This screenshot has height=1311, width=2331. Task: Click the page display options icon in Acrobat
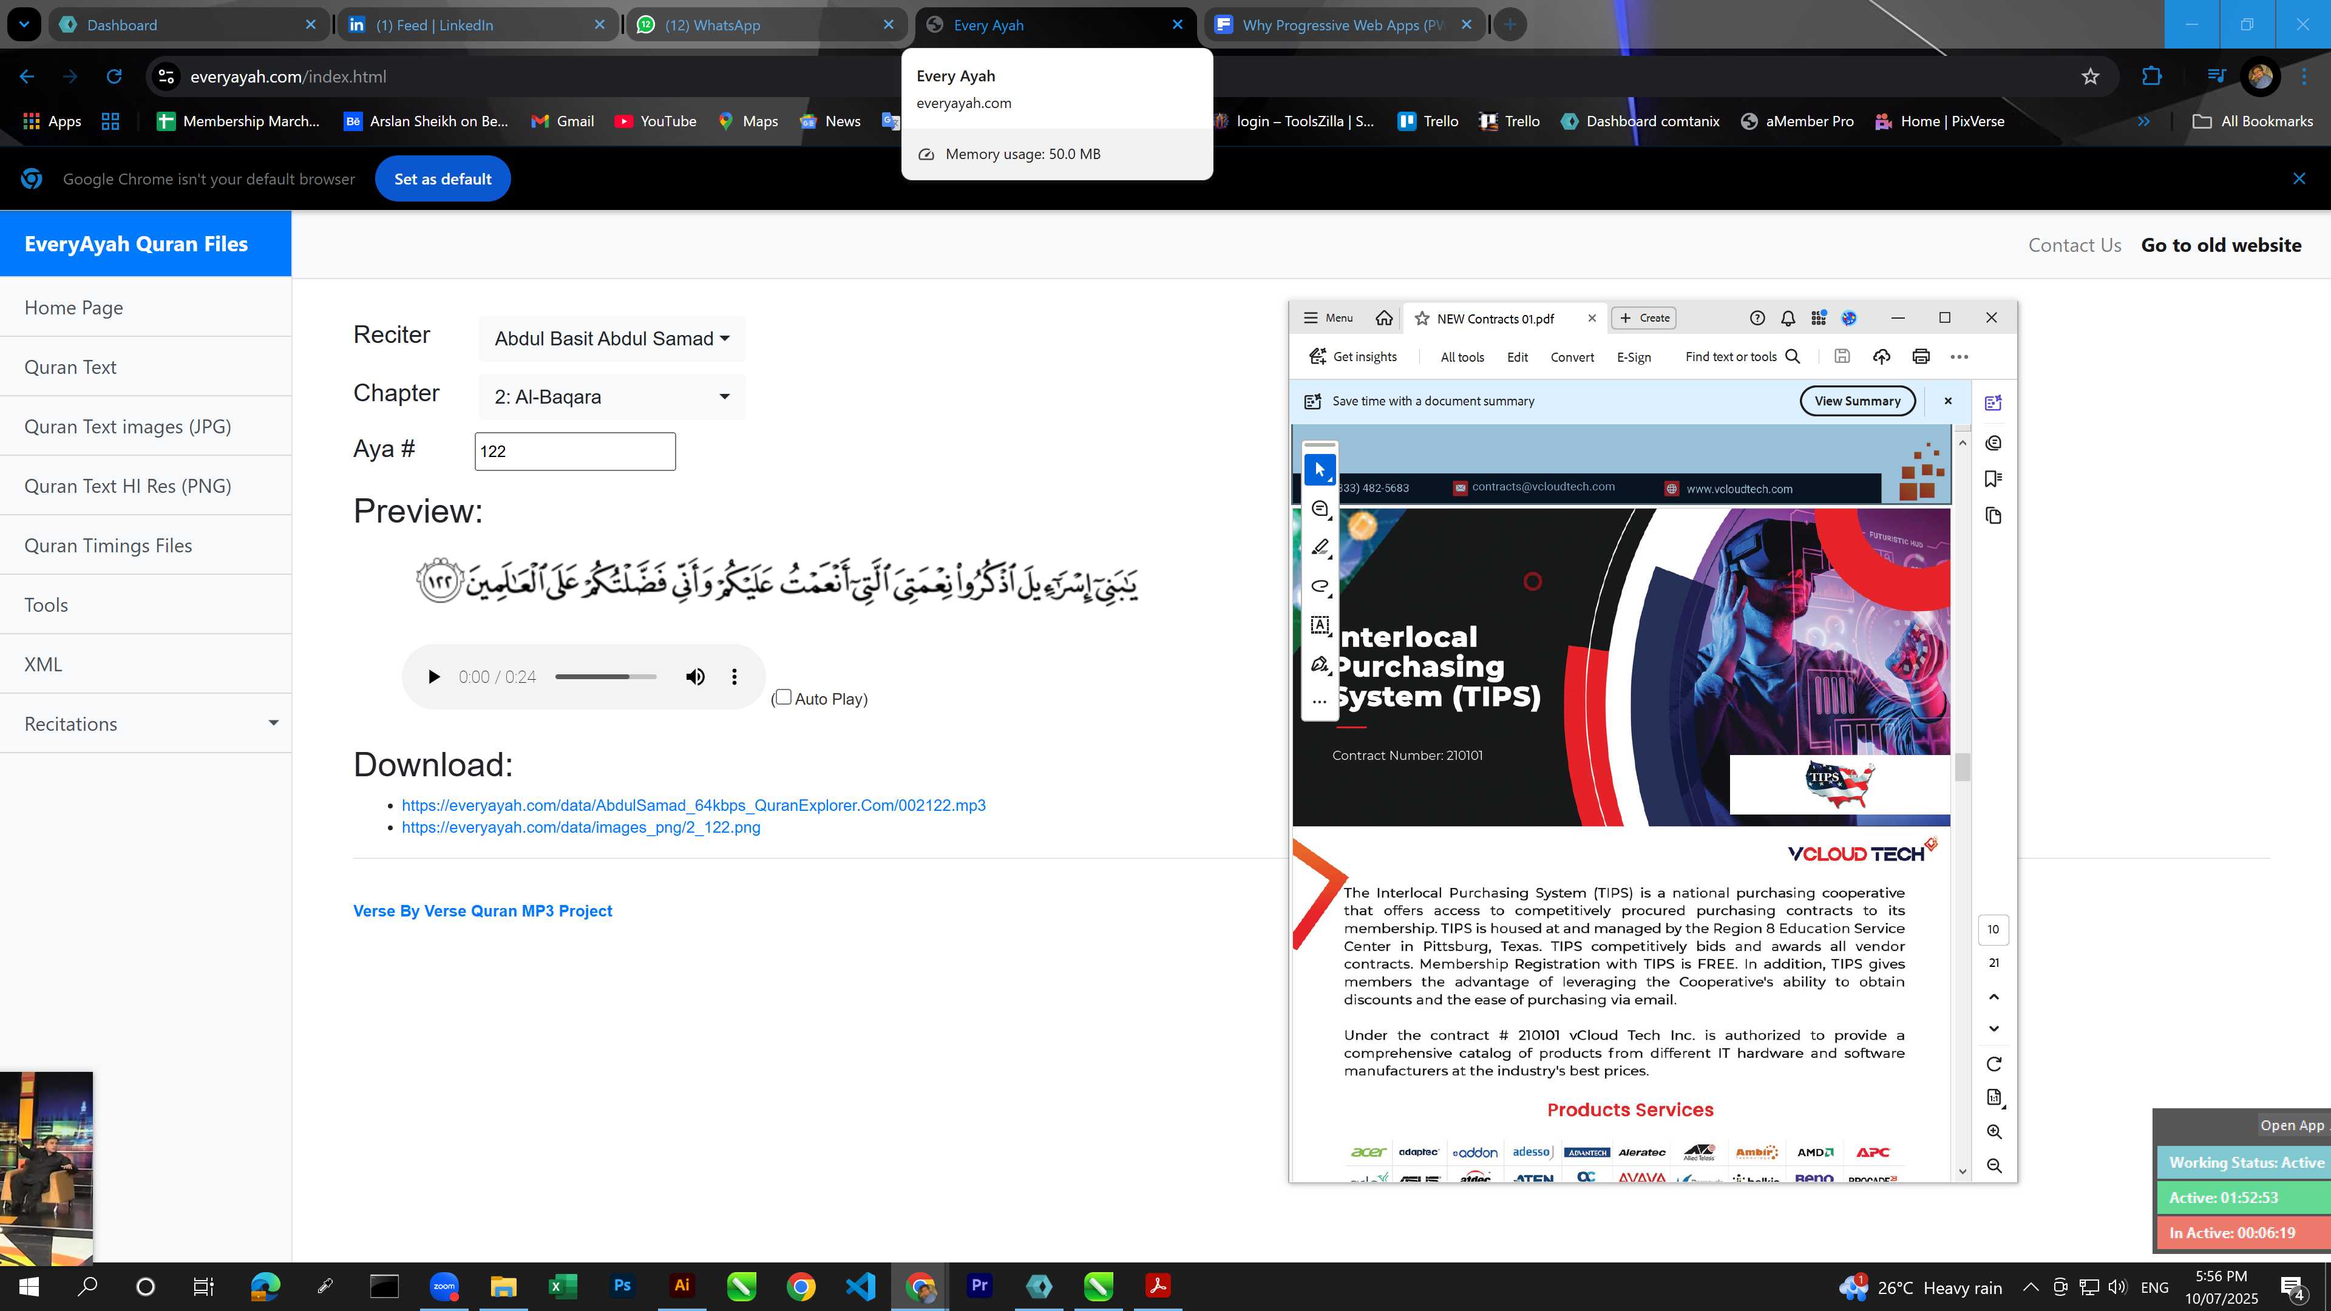click(1993, 1097)
